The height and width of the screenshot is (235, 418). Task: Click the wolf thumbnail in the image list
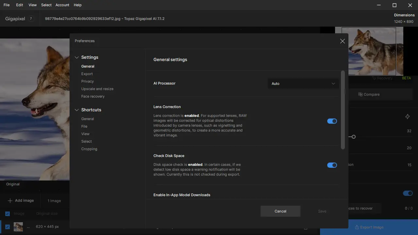18,227
